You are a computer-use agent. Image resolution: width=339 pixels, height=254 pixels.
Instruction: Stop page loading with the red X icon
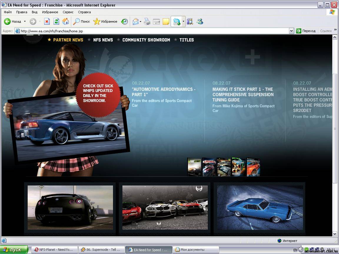coord(47,21)
